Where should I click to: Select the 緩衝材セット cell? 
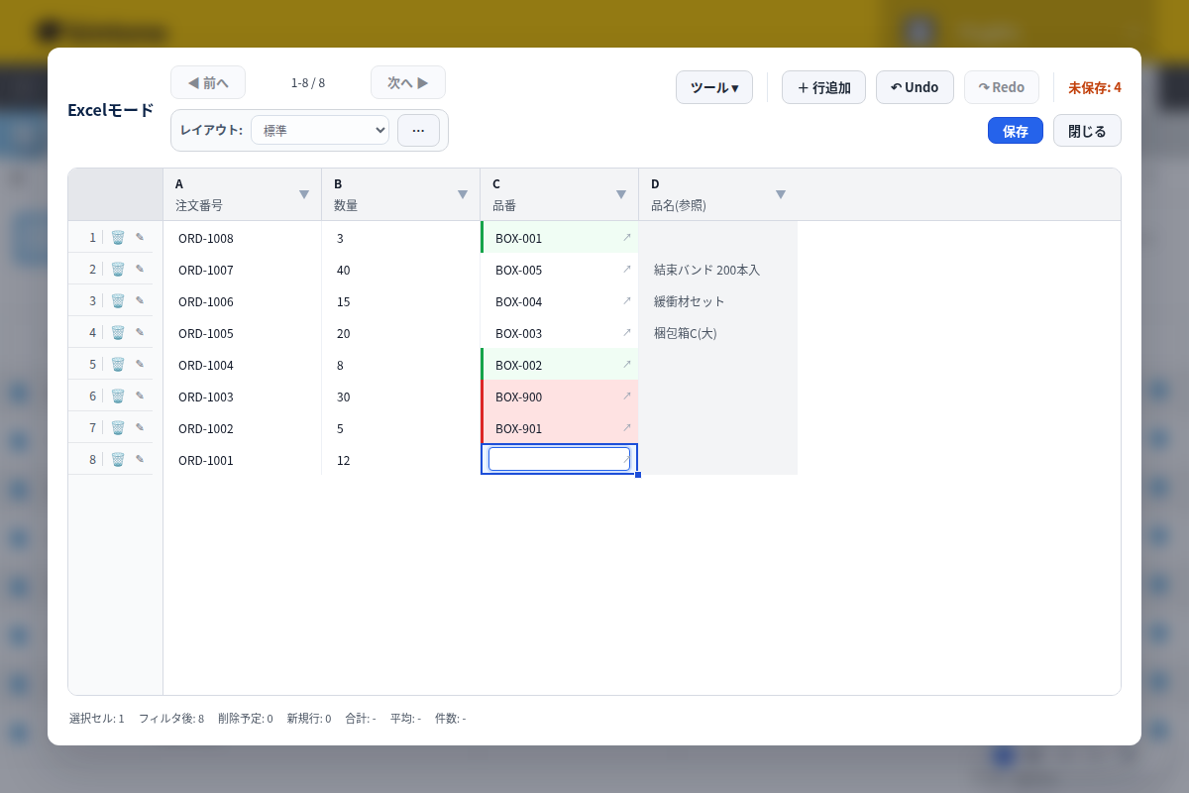pos(718,300)
